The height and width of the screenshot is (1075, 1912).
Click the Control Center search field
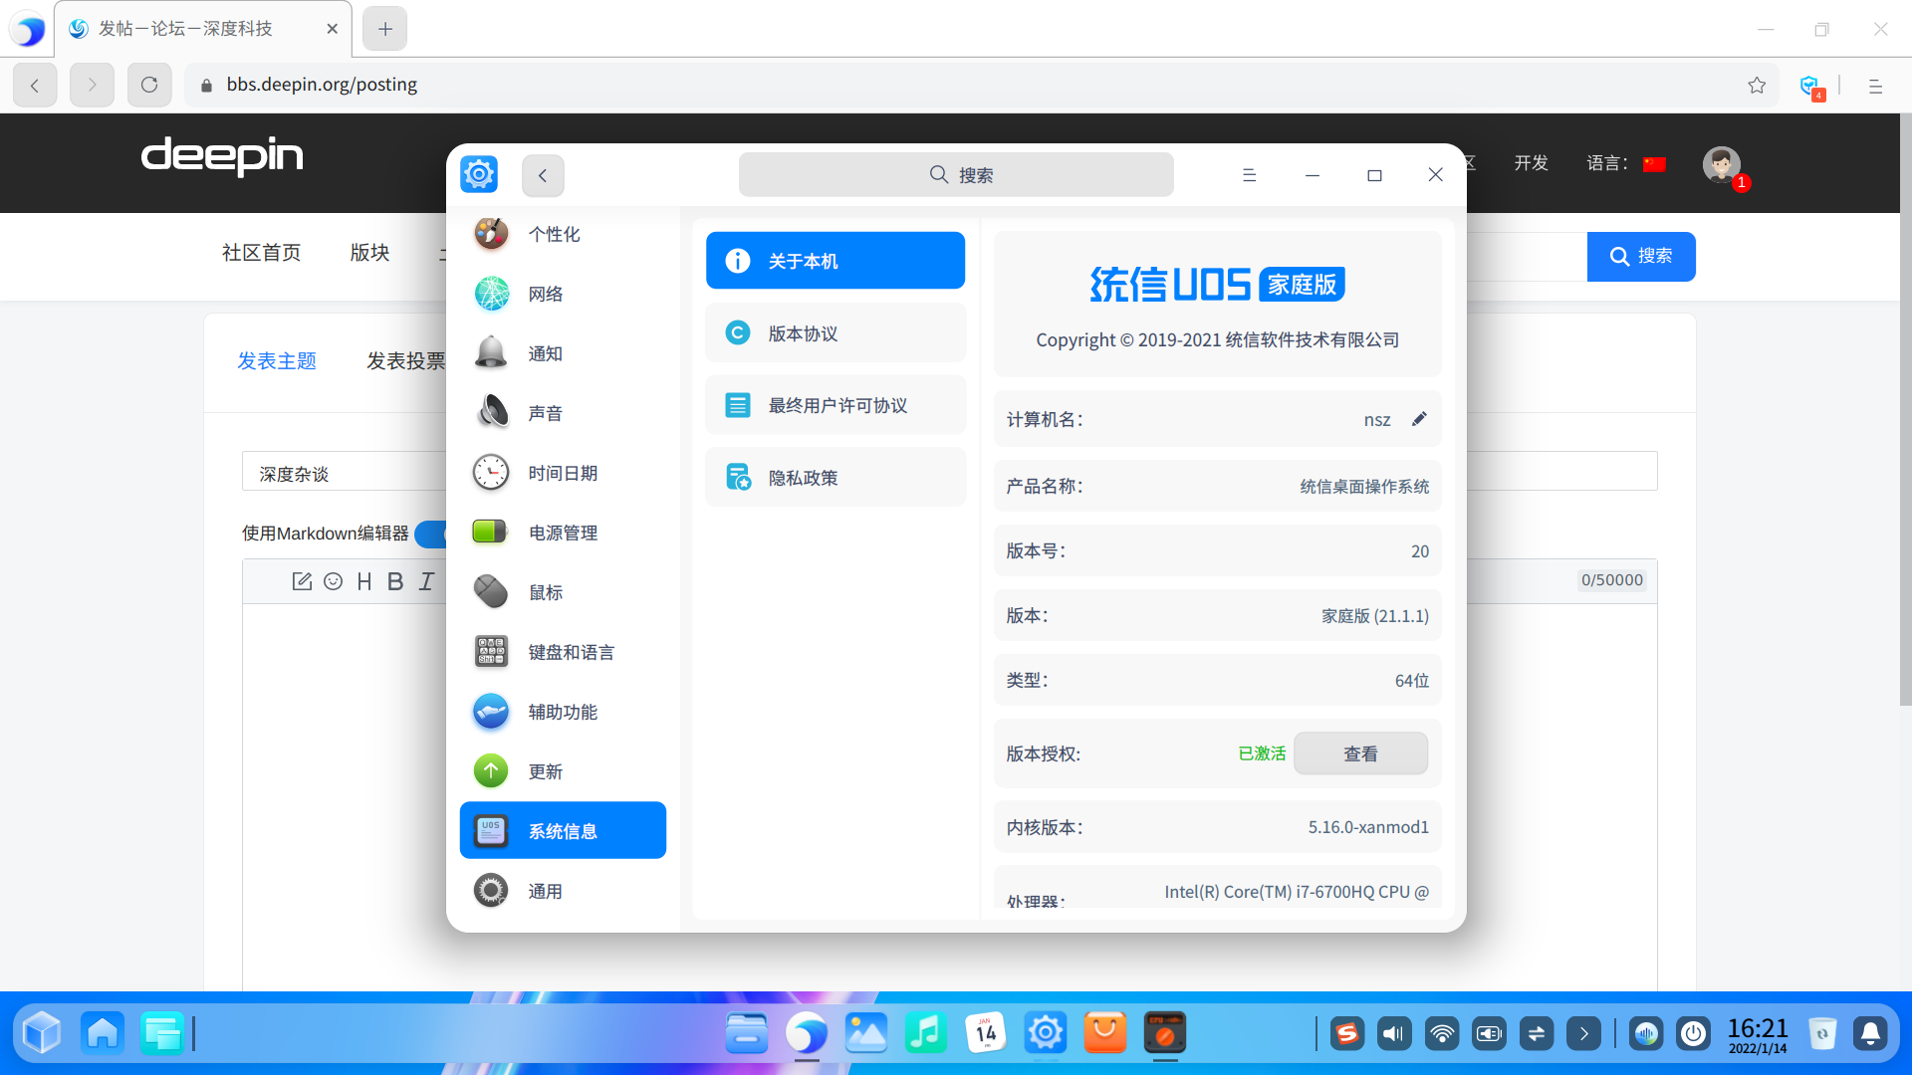956,175
